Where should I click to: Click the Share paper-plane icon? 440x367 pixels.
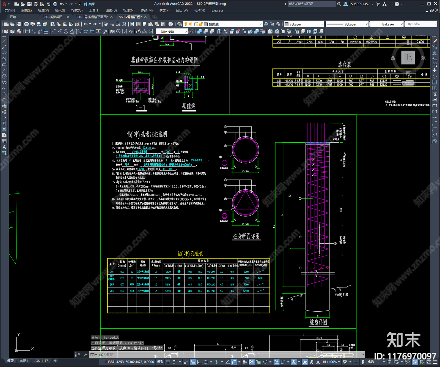(85, 4)
